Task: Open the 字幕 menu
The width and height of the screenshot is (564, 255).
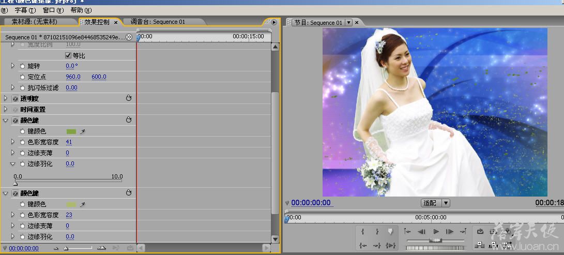Action: point(25,10)
